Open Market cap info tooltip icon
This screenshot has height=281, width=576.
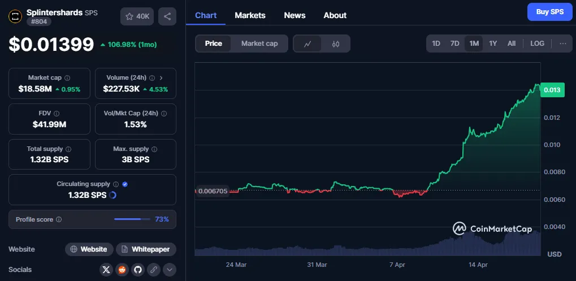67,78
